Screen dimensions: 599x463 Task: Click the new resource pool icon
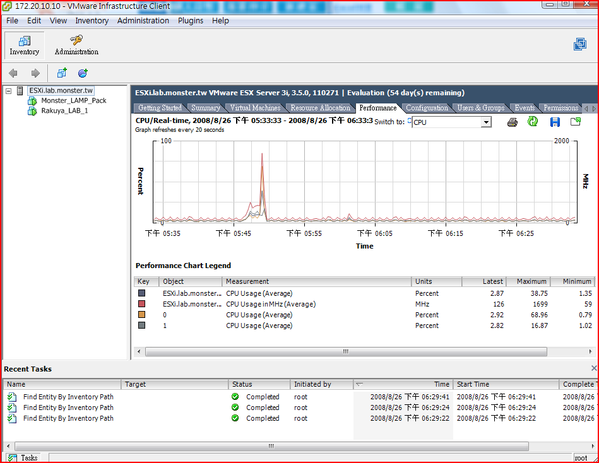pos(83,73)
